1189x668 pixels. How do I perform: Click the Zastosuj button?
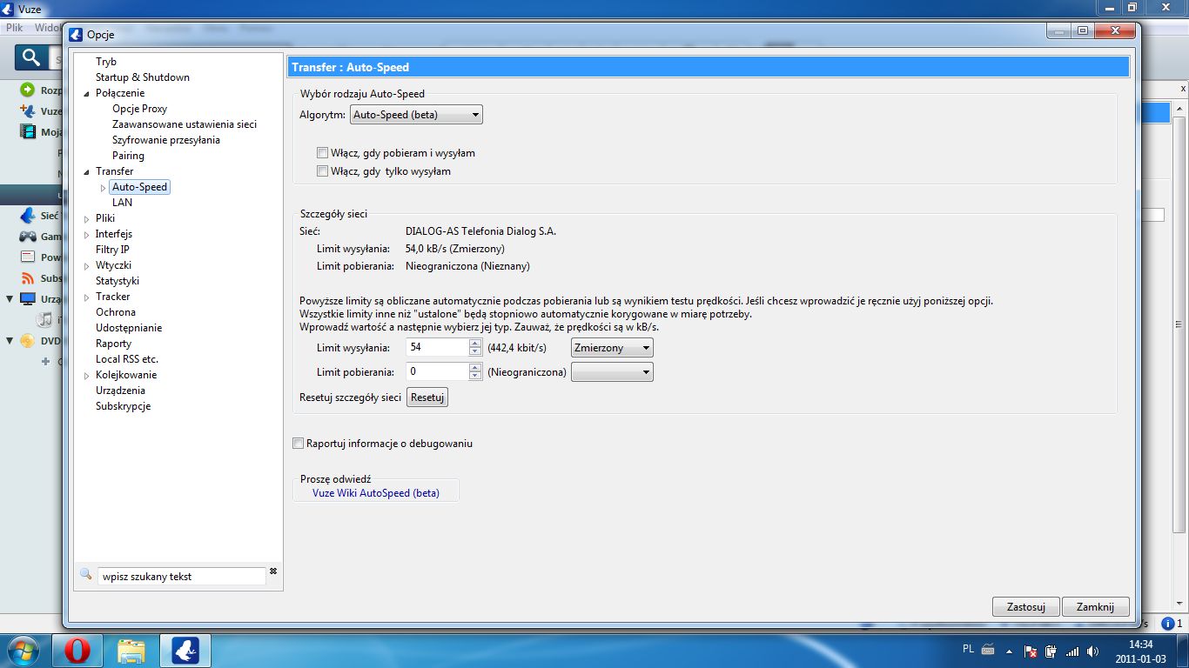point(1025,607)
